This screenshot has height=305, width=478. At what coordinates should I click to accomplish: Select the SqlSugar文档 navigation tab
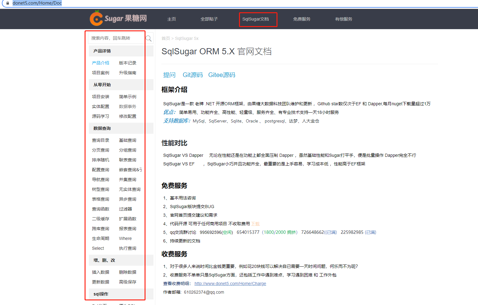pos(258,19)
